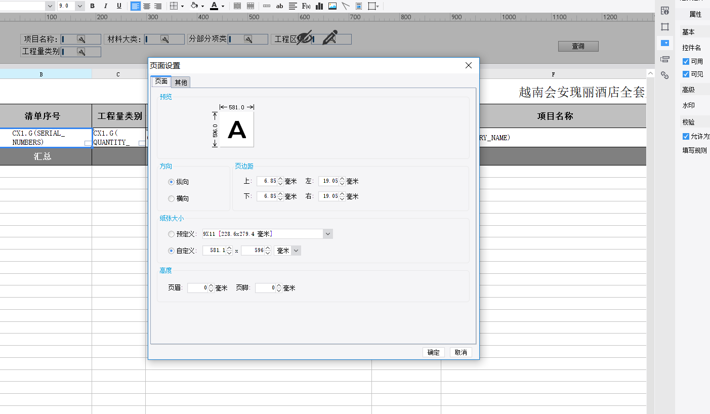
Task: Align cell text to the right
Action: click(158, 6)
